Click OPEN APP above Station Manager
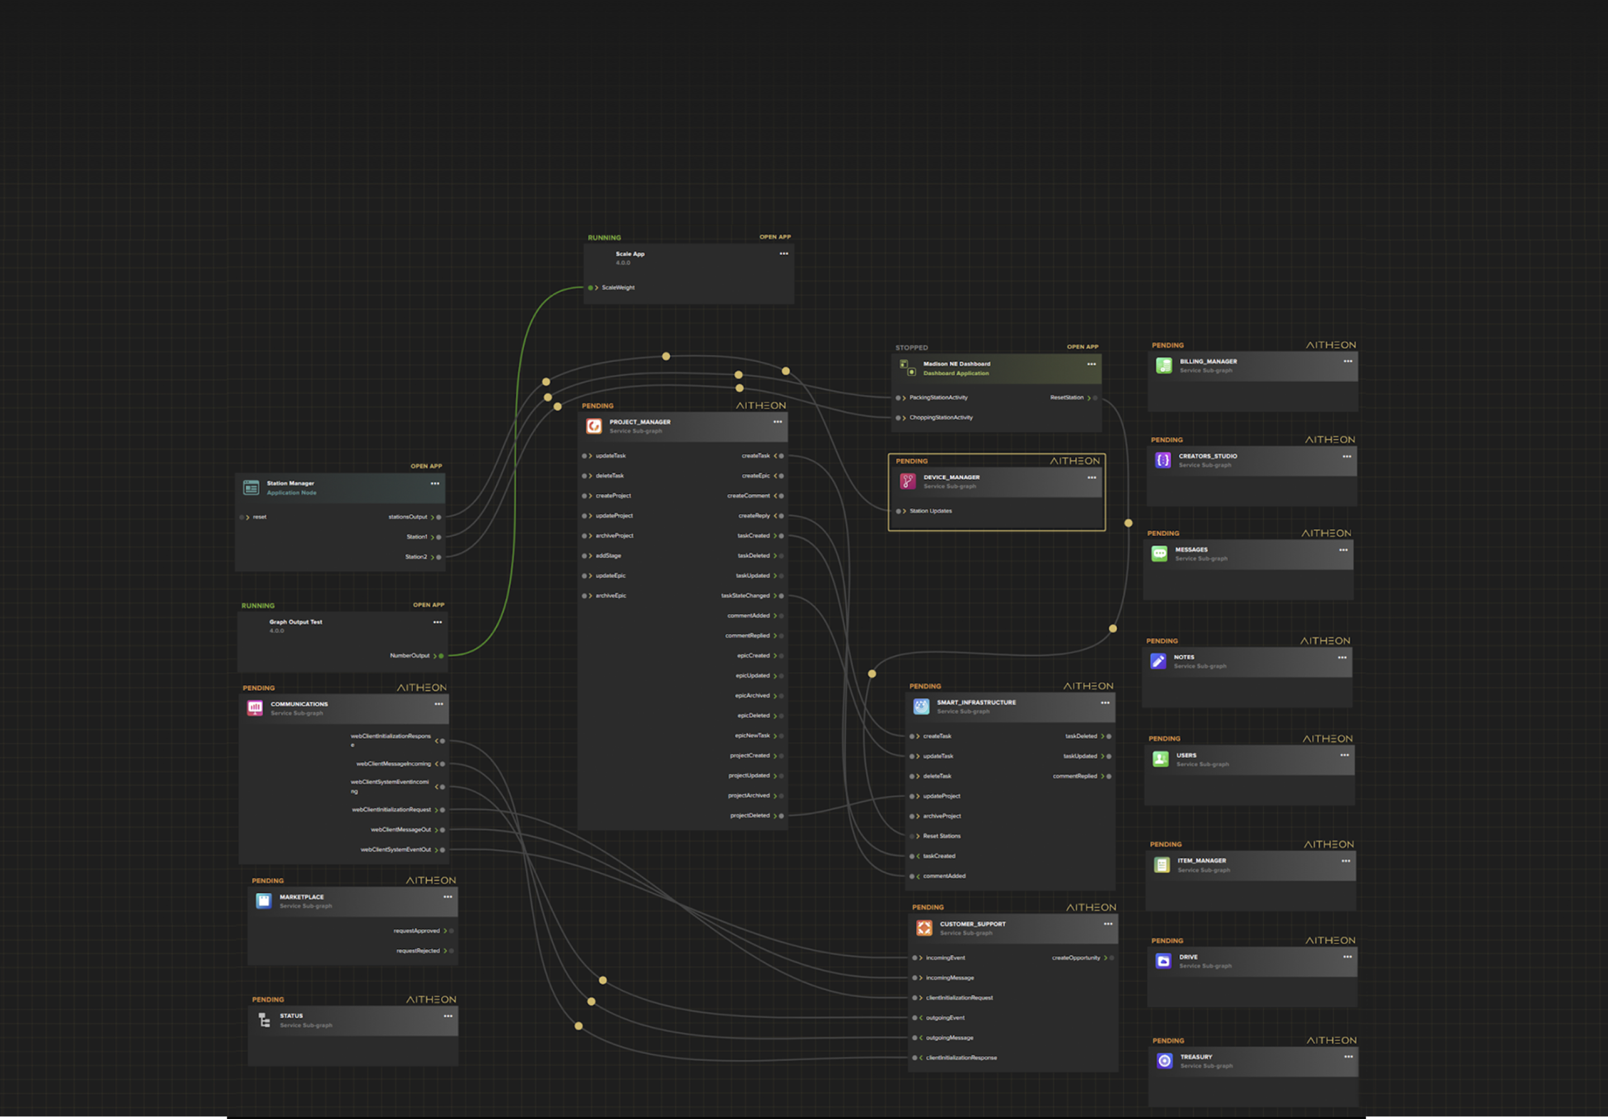1608x1119 pixels. [426, 466]
